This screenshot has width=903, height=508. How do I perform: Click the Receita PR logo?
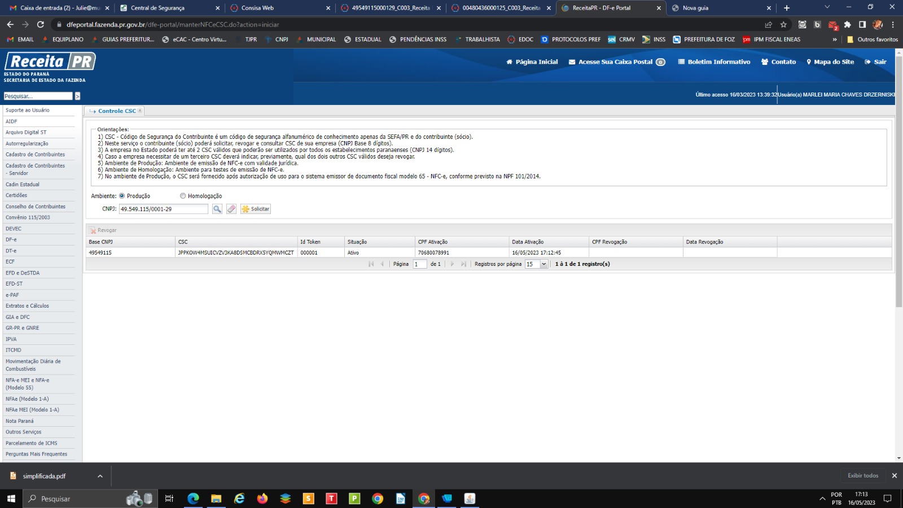50,62
